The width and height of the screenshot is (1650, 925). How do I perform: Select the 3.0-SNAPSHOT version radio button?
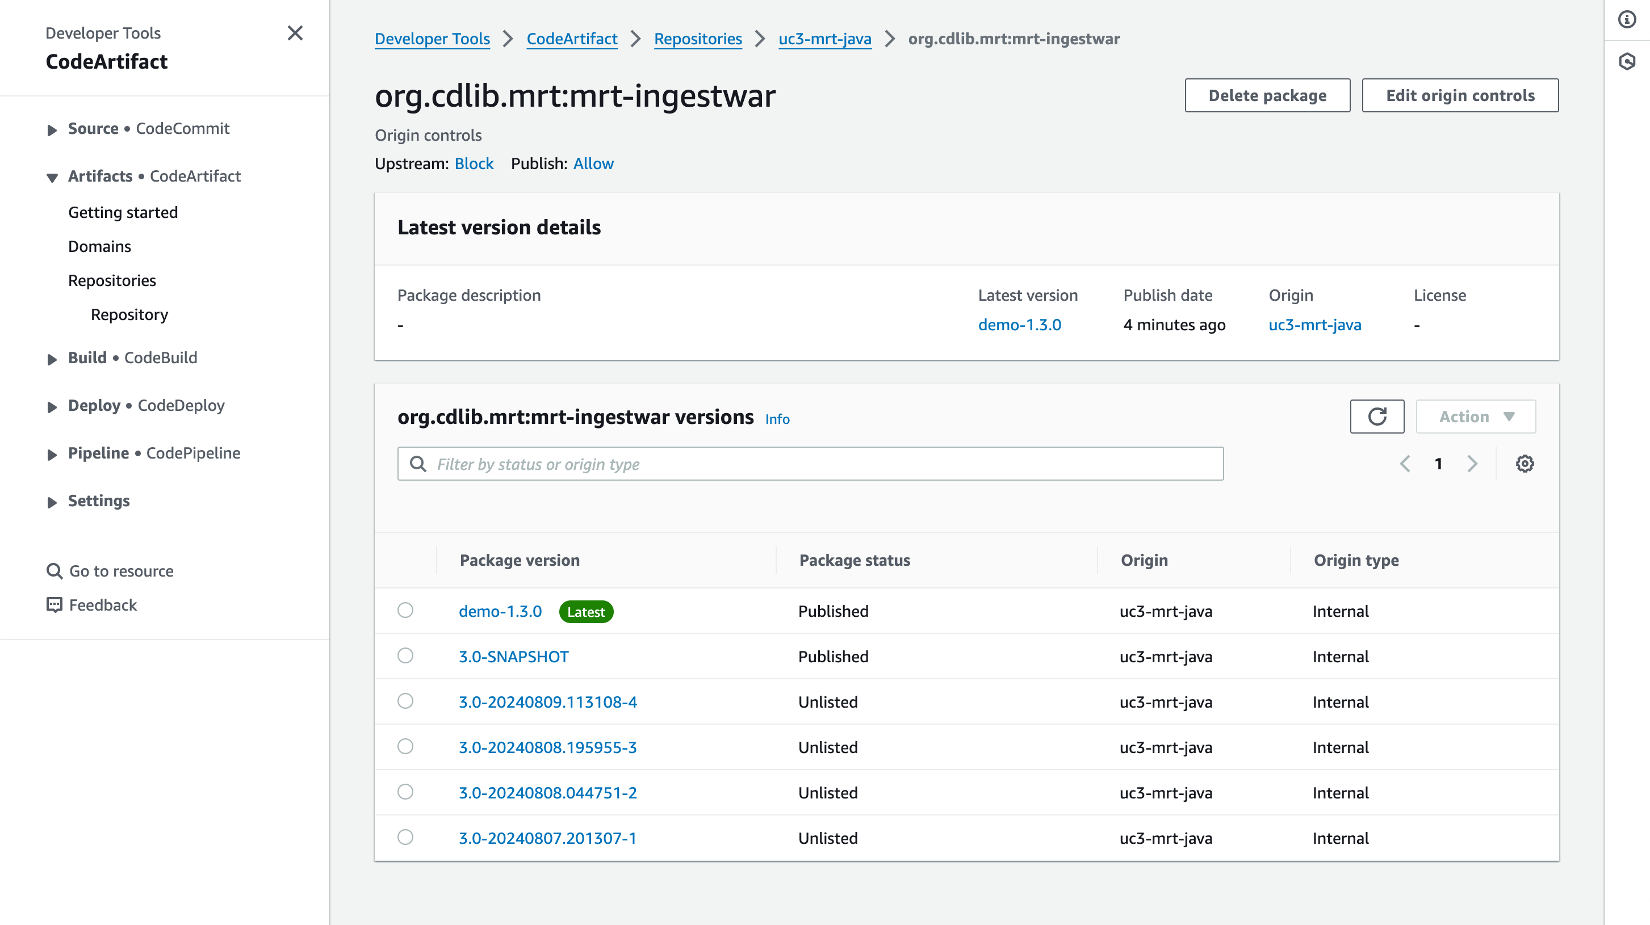tap(405, 655)
